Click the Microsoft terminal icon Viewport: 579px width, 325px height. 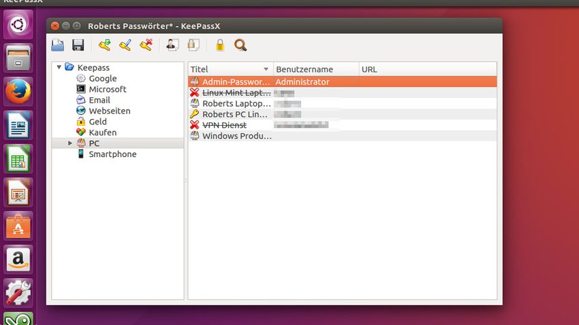coord(81,89)
